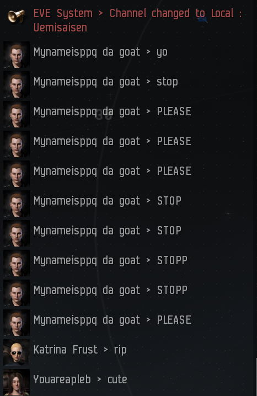
Task: Click the first "STOPP" message text
Action: pyautogui.click(x=172, y=260)
